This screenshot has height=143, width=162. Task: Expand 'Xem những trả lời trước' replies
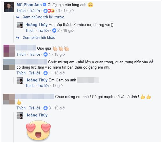43,17
